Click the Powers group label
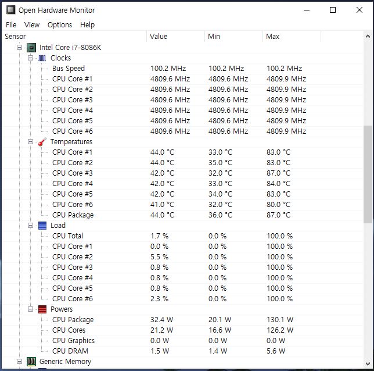 (x=62, y=309)
